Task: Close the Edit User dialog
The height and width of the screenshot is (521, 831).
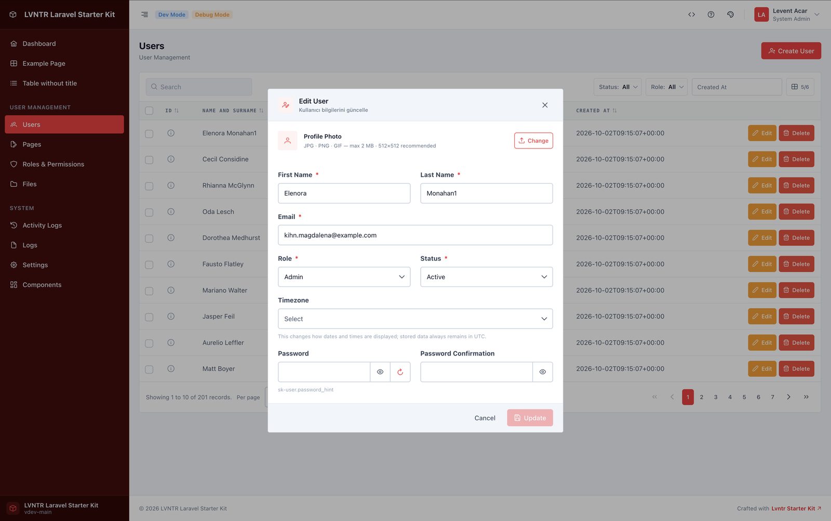Action: [545, 105]
